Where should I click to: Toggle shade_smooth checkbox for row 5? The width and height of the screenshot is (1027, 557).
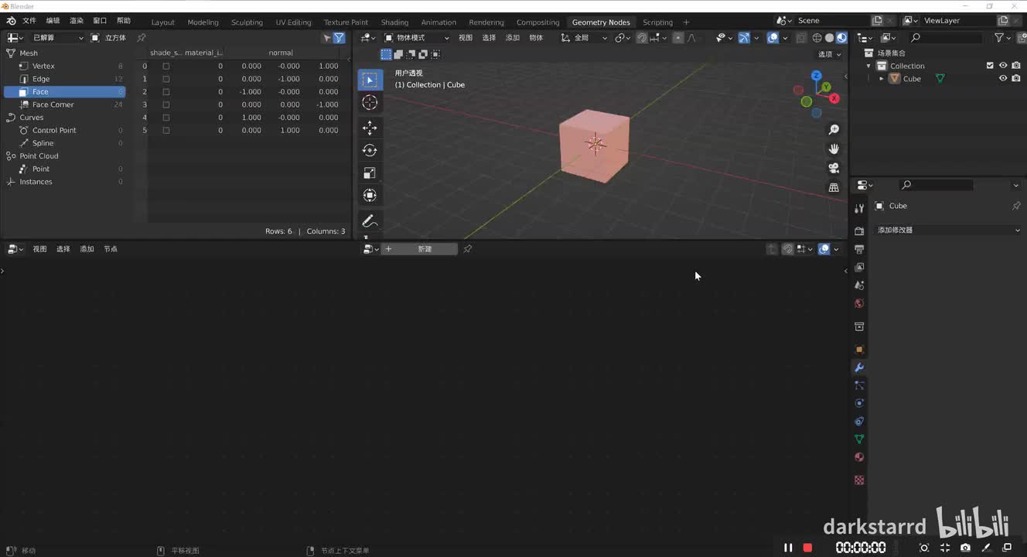point(165,130)
